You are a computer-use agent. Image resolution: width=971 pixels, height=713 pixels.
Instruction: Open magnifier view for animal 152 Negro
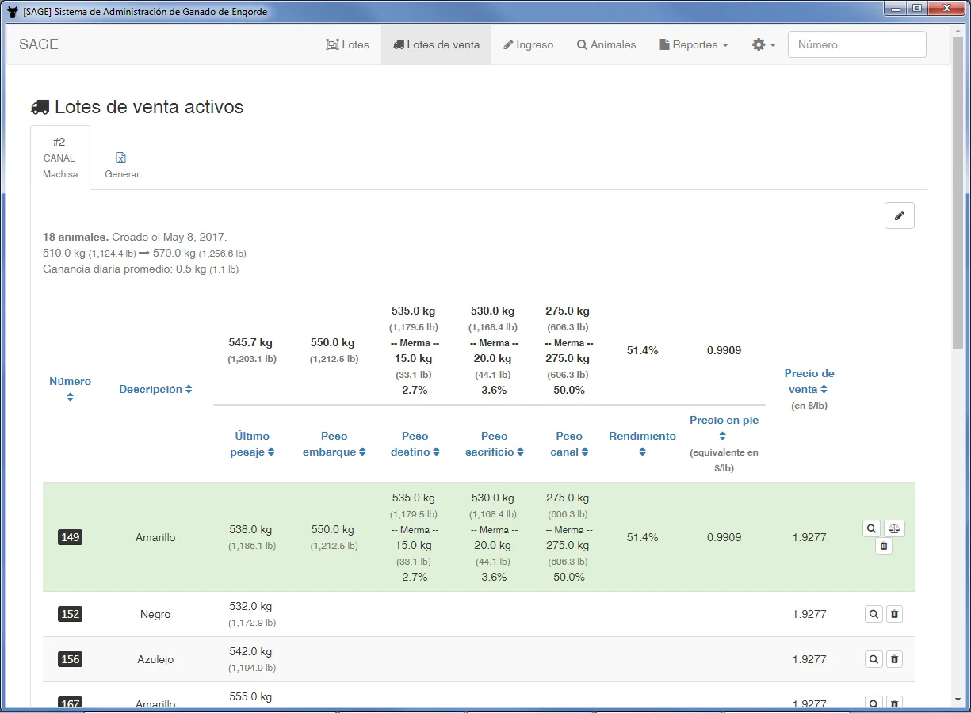(x=873, y=613)
